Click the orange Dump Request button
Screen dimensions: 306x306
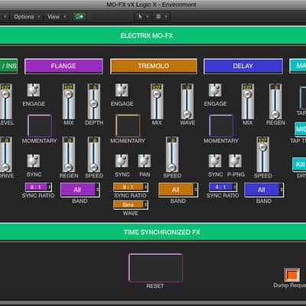coord(291,275)
